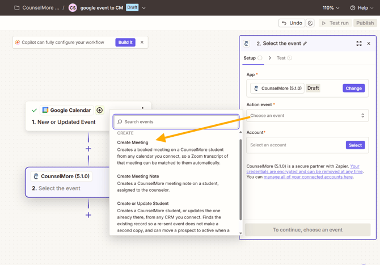Screen dimensions: 380x265
Task: Click the events list scroll up arrow
Action: click(240, 132)
